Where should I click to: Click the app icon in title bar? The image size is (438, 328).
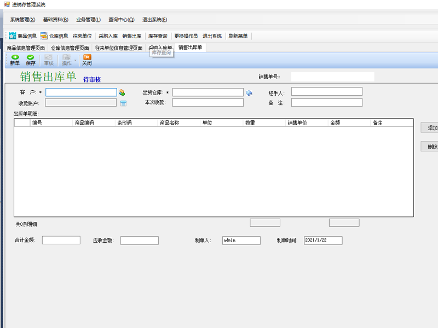[x=7, y=4]
